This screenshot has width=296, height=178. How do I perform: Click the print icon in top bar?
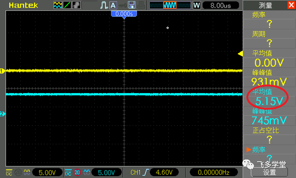point(141,5)
